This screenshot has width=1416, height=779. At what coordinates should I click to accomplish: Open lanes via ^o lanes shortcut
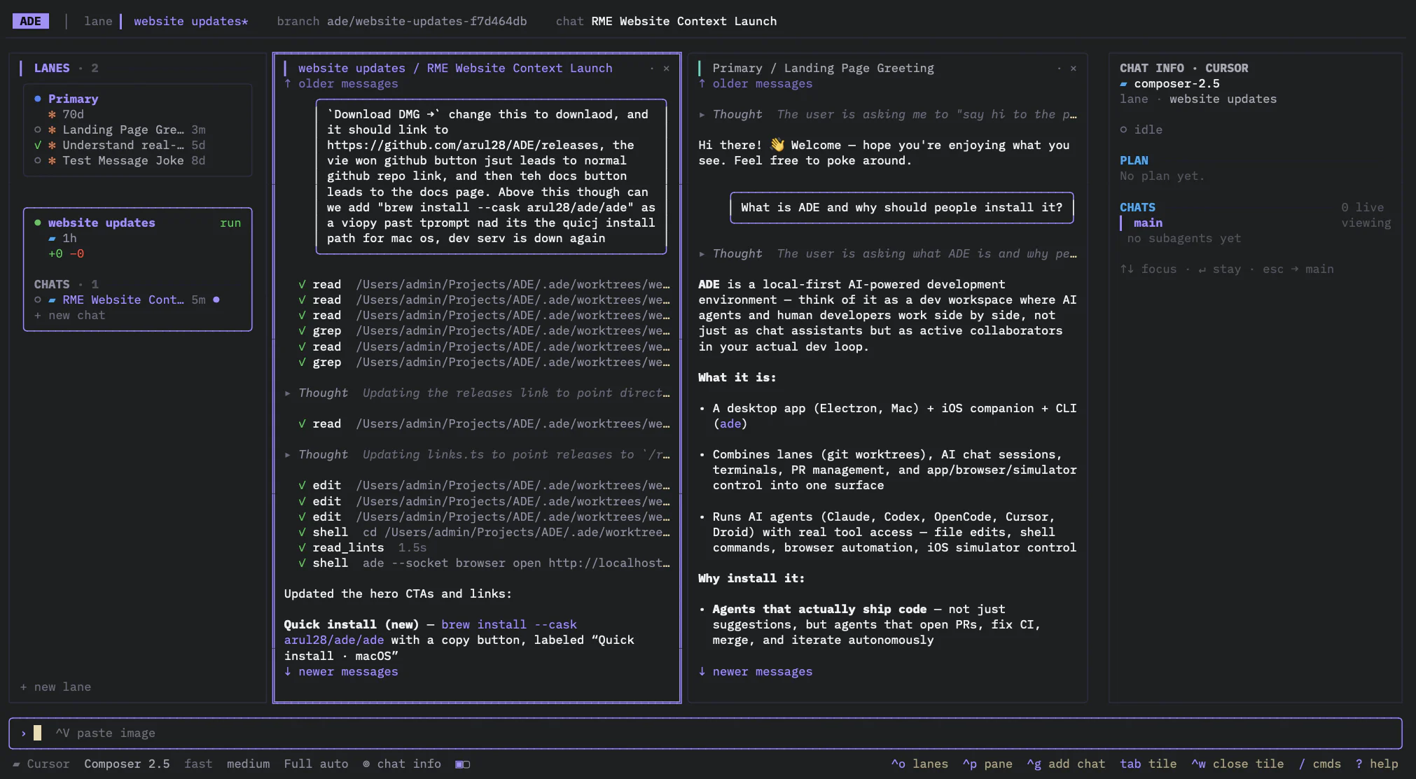click(x=919, y=764)
